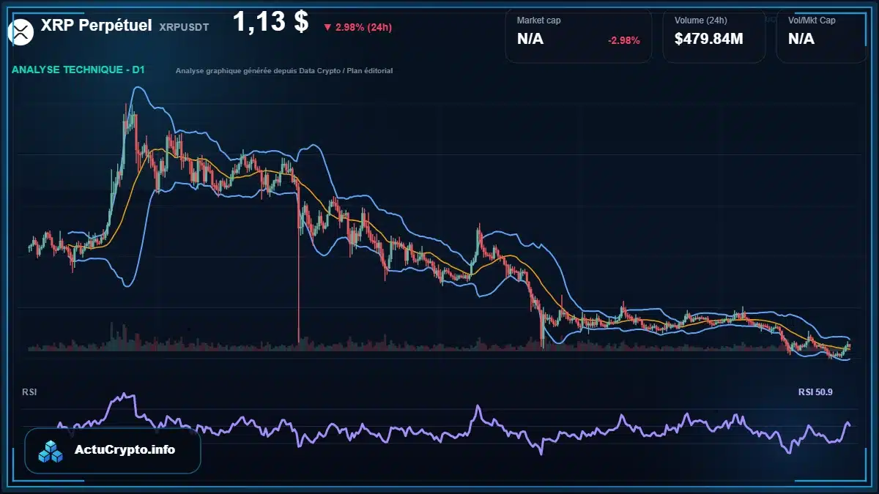Viewport: 879px width, 494px height.
Task: Click the N/A value under Market cap
Action: [530, 39]
